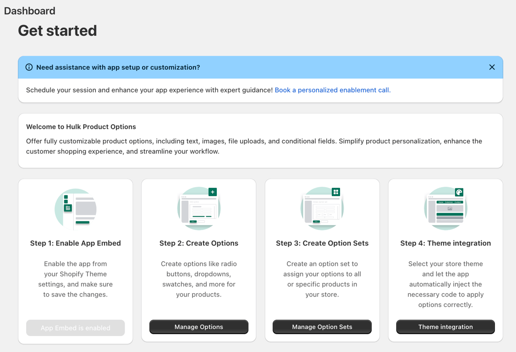Click the palette badge on Step 4 illustration
The width and height of the screenshot is (516, 352).
[459, 192]
